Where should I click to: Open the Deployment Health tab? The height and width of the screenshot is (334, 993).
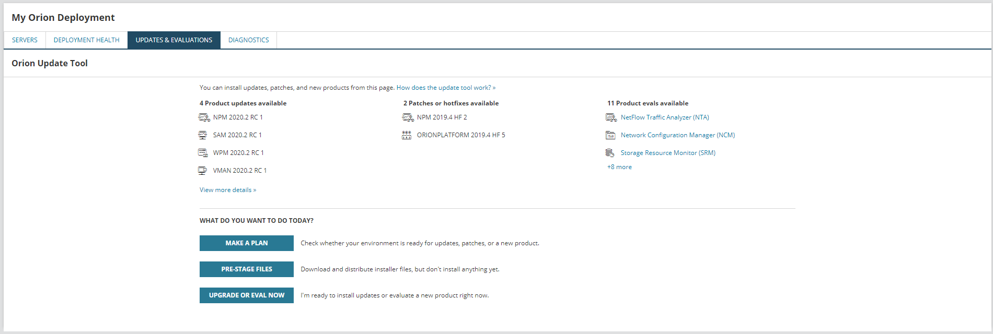(x=87, y=40)
